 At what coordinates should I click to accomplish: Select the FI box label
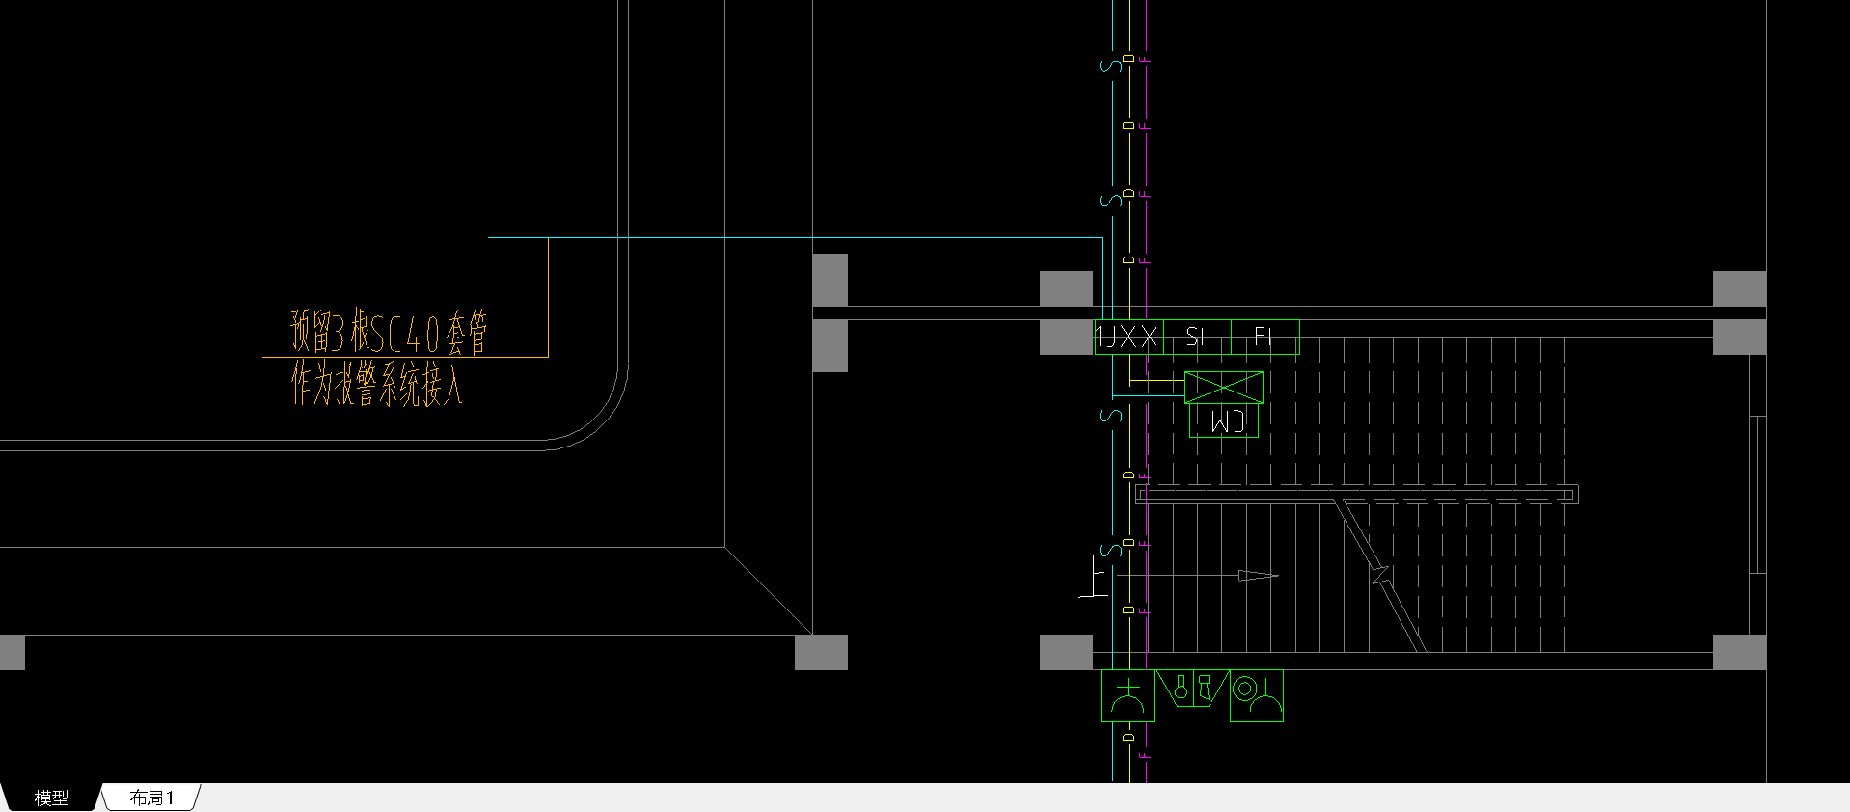(1265, 338)
